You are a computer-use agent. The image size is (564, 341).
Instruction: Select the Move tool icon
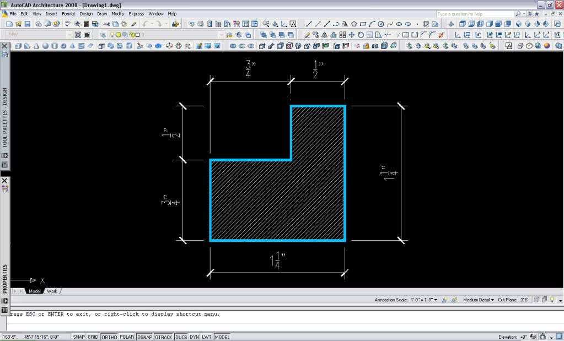(x=352, y=35)
